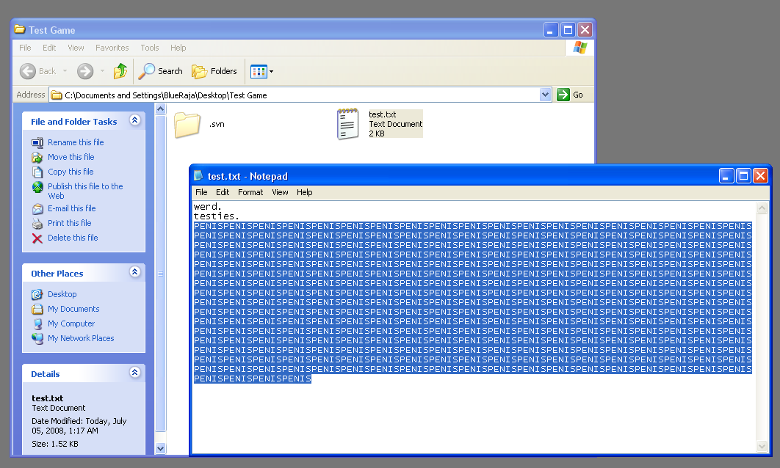Click the Move this file icon
The image size is (780, 468).
(x=37, y=158)
